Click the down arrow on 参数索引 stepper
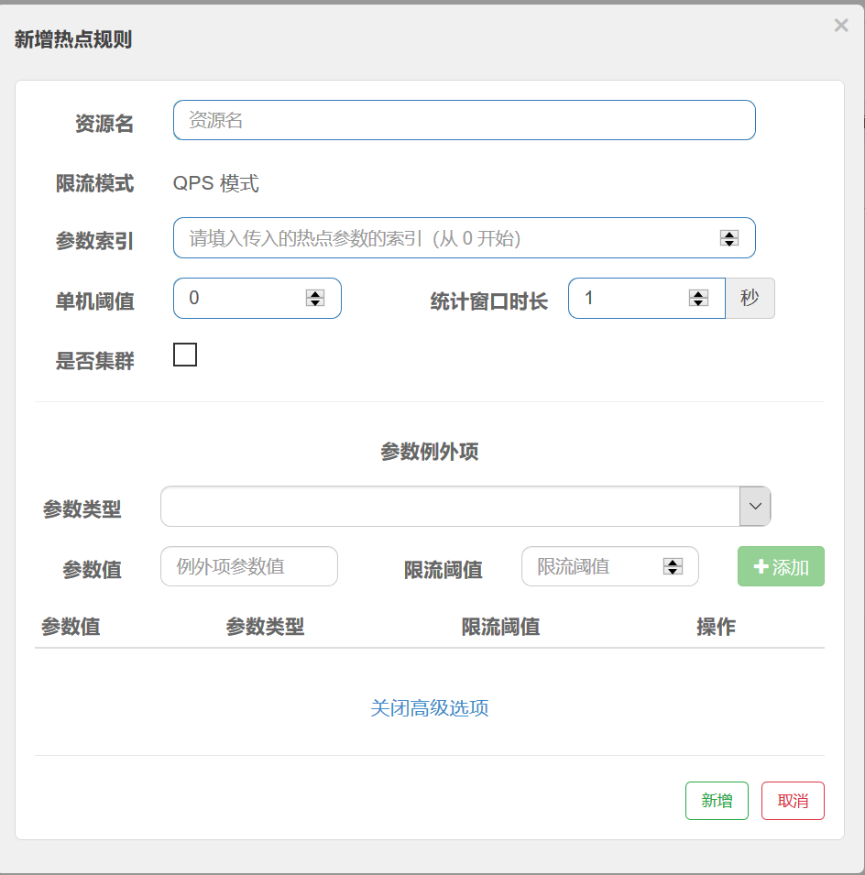The height and width of the screenshot is (875, 865). click(x=729, y=243)
